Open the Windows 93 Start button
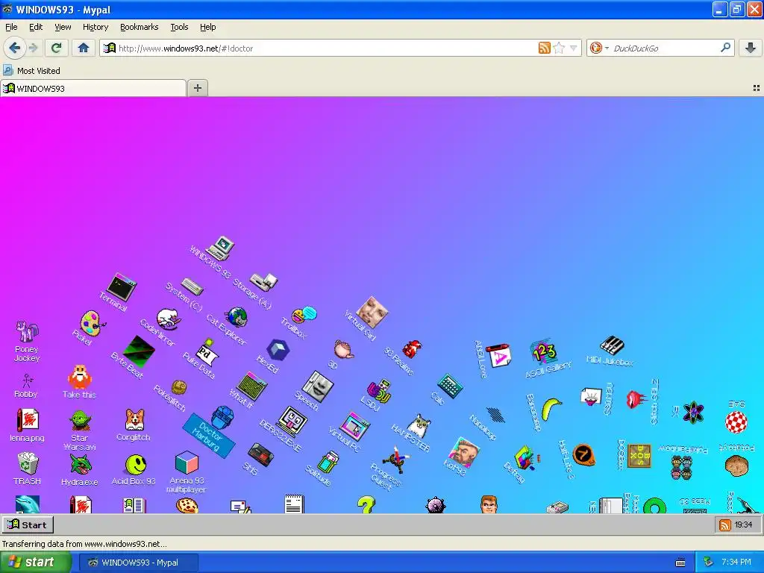This screenshot has width=764, height=573. point(28,525)
